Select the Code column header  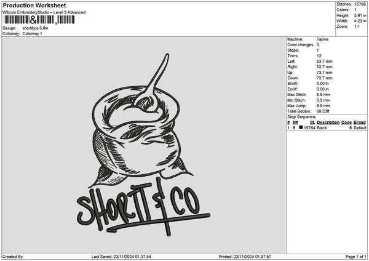click(346, 122)
